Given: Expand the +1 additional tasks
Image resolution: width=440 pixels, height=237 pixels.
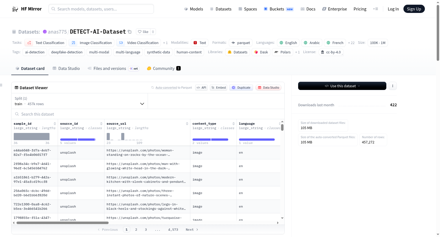Looking at the screenshot, I should pos(165,43).
